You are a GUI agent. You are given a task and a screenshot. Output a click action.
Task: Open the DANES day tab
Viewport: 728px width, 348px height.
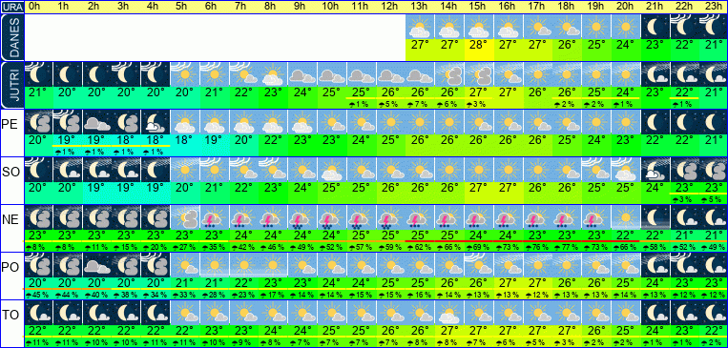click(x=11, y=37)
